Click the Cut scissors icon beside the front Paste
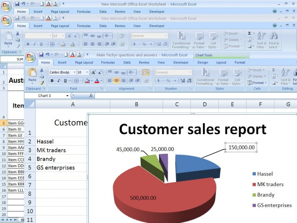This screenshot has height=223, width=297. click(42, 70)
